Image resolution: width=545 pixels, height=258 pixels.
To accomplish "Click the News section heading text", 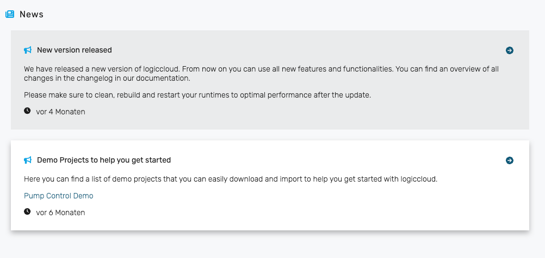I will click(x=32, y=15).
